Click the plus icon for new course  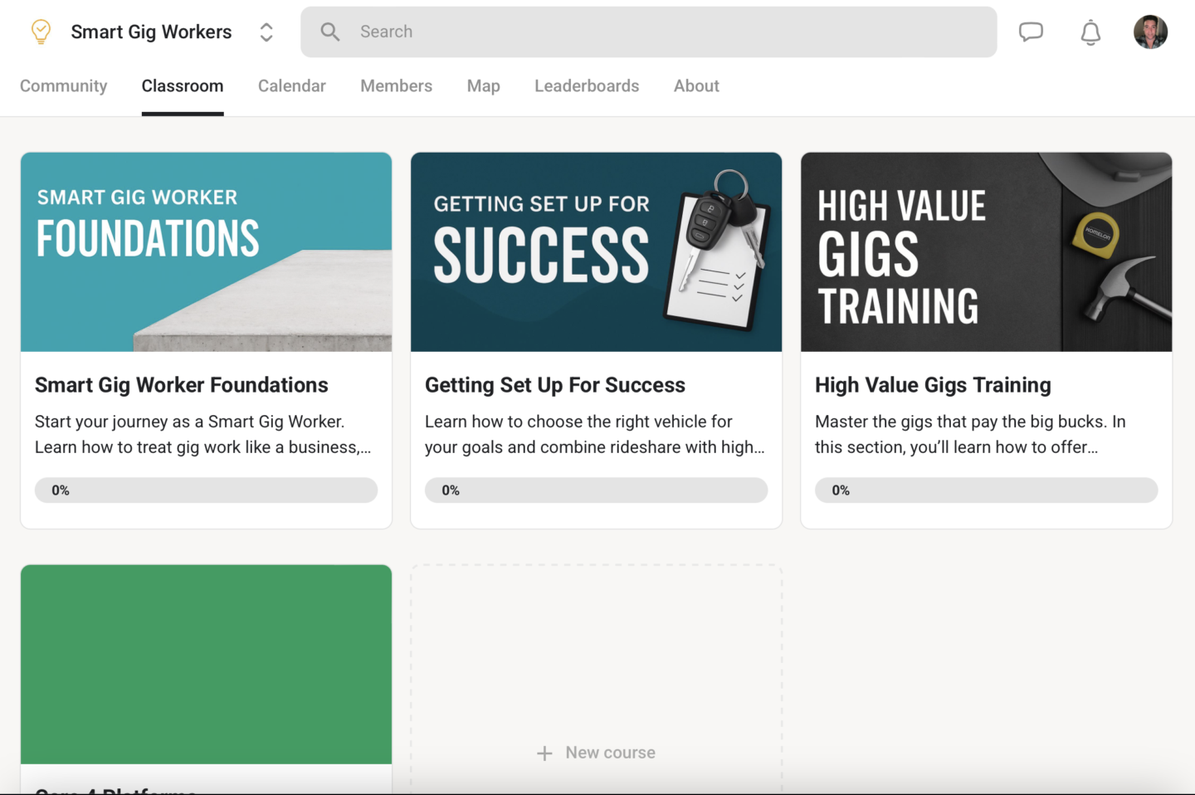(x=544, y=753)
